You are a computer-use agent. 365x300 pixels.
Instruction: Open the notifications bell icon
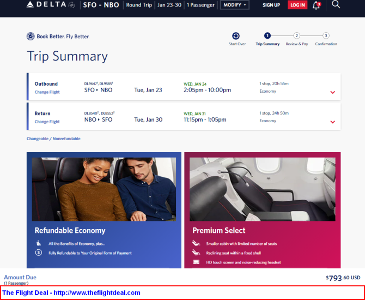pyautogui.click(x=316, y=5)
